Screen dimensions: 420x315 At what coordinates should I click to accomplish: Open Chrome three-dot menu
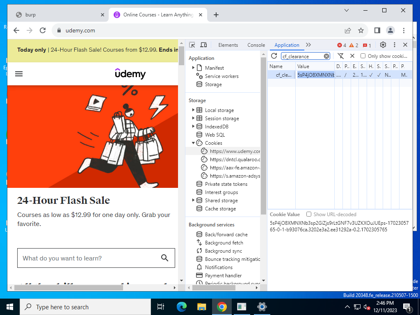pyautogui.click(x=404, y=30)
